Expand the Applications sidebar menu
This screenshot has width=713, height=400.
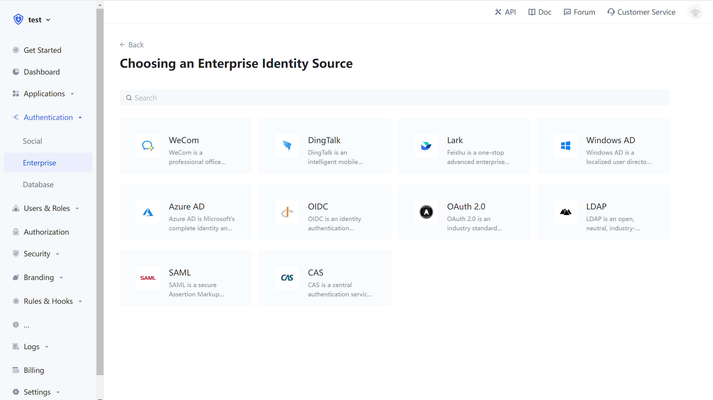click(44, 94)
